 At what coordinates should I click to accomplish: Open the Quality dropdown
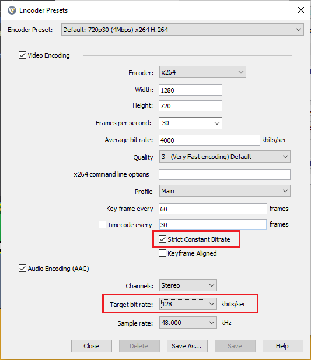[225, 157]
